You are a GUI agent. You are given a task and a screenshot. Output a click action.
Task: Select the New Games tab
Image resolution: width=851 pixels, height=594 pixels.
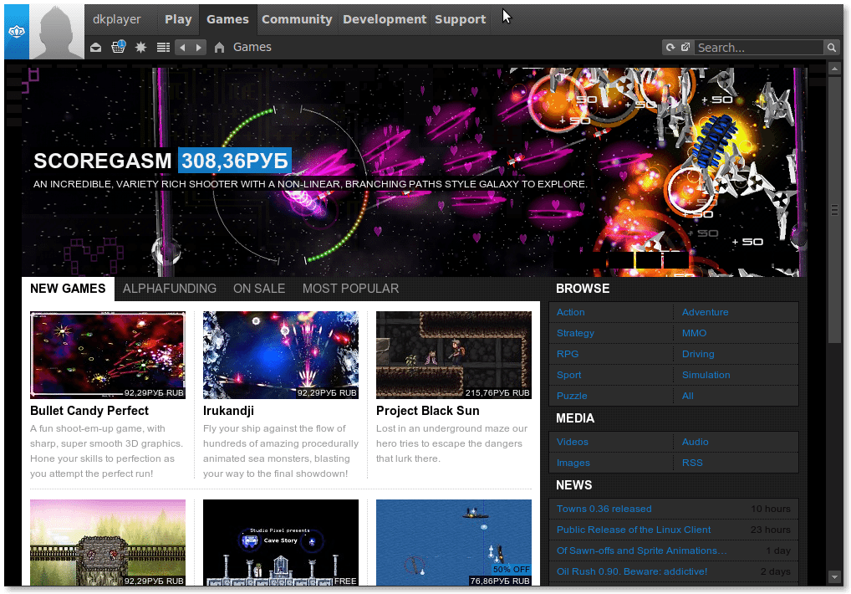tap(68, 289)
